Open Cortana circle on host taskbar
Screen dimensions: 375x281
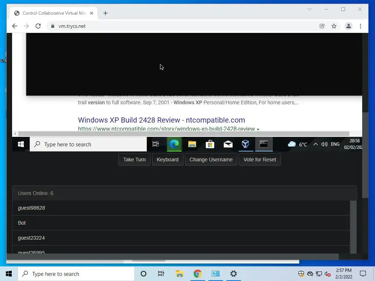(x=144, y=274)
